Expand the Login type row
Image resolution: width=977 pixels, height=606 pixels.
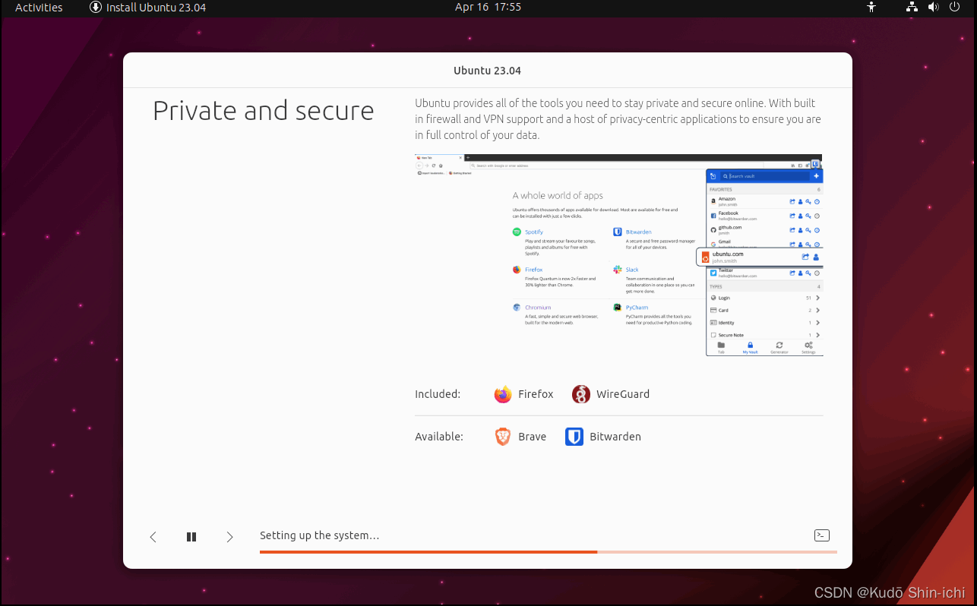pos(764,298)
